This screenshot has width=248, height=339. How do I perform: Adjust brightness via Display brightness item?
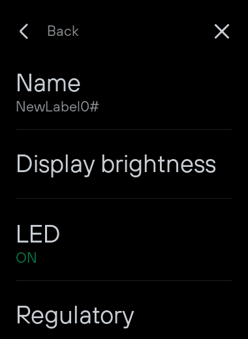tap(124, 164)
